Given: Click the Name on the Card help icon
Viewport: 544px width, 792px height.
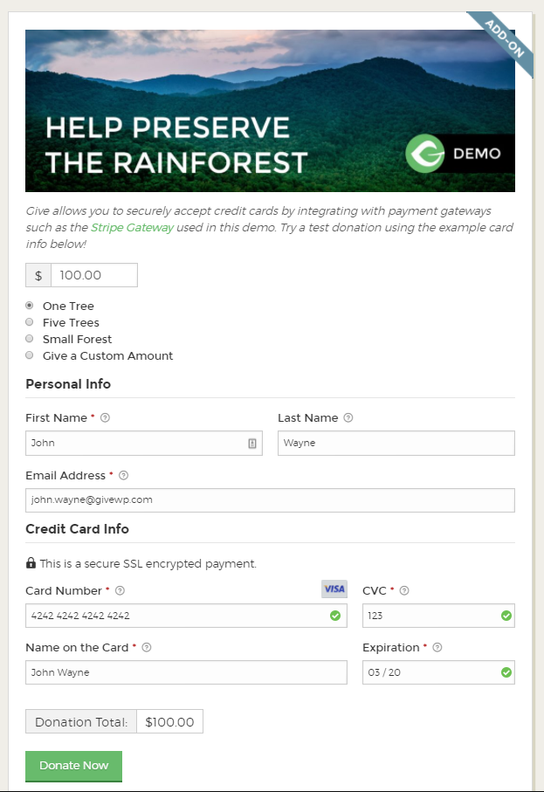Looking at the screenshot, I should [147, 648].
